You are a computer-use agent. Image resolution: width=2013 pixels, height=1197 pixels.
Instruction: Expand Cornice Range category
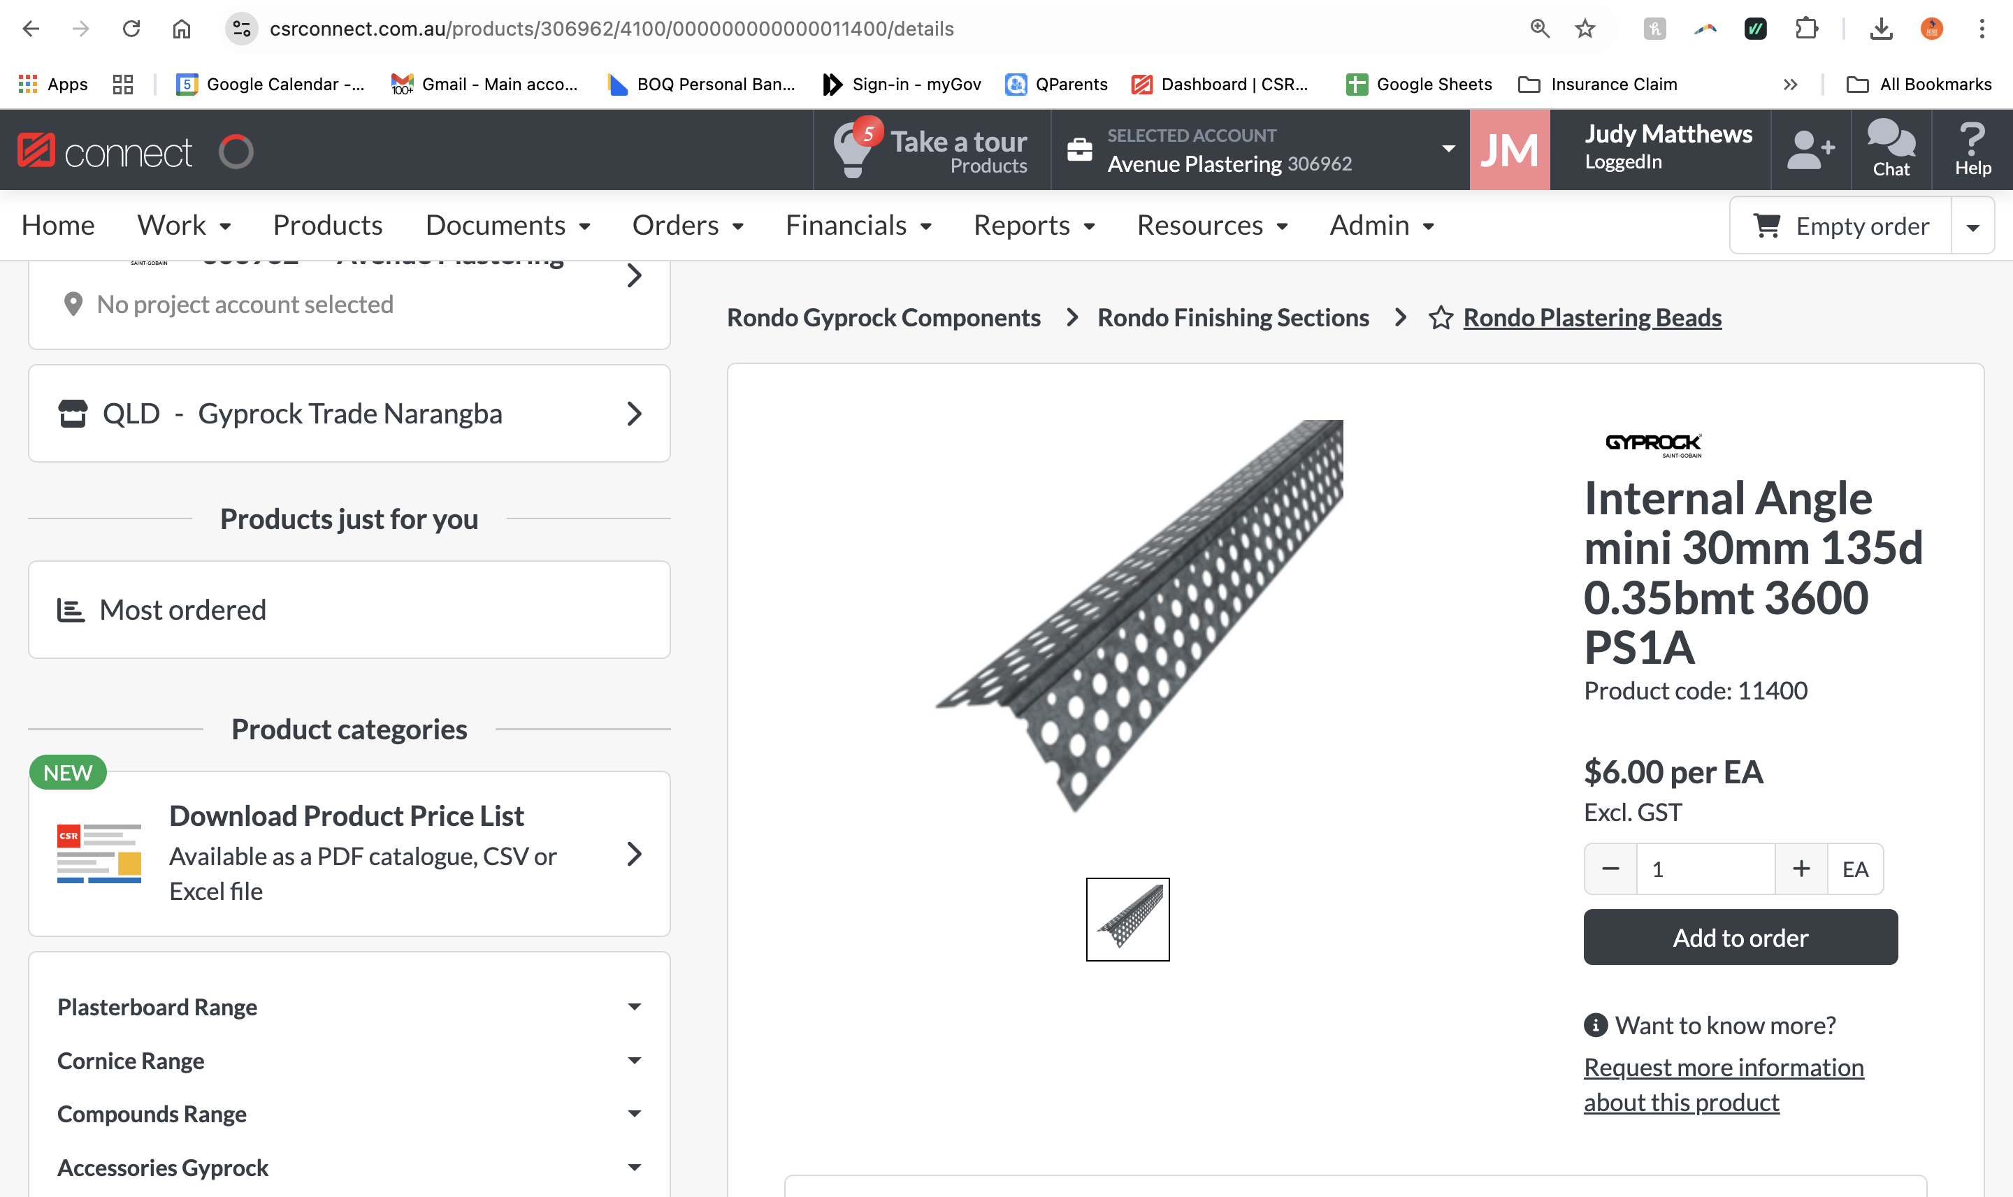point(349,1061)
